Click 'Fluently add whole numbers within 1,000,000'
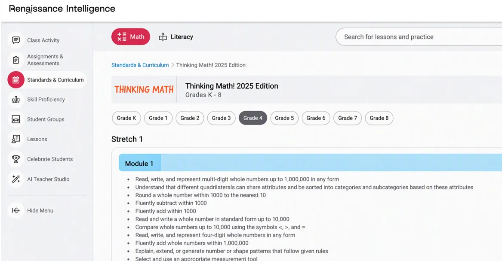The image size is (502, 261). pyautogui.click(x=192, y=243)
